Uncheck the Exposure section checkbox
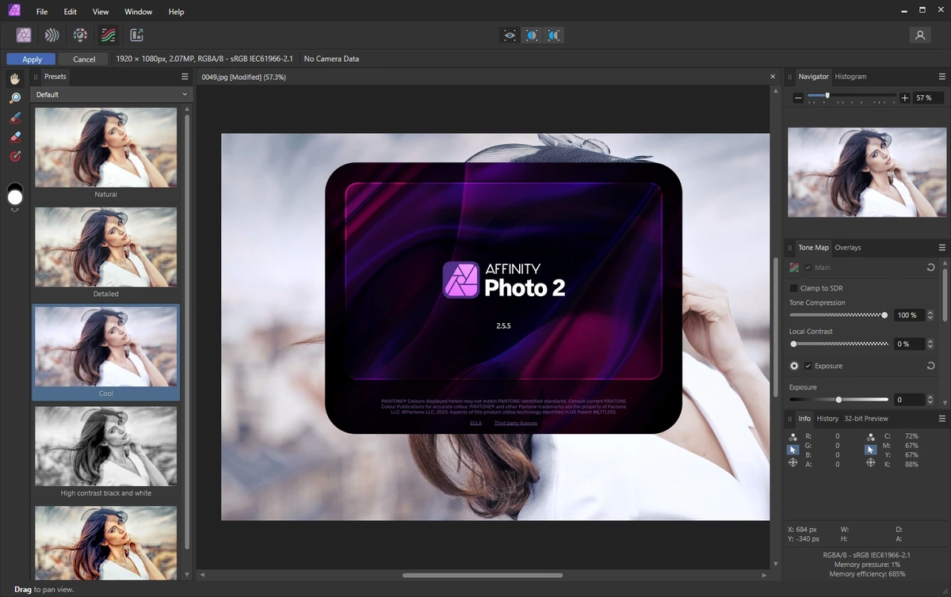The image size is (951, 597). click(808, 366)
